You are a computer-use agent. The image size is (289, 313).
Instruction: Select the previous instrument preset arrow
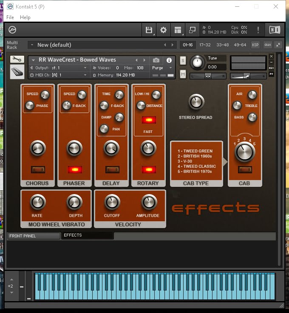136,60
